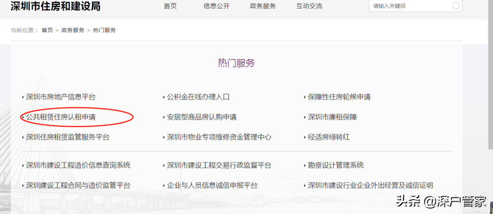Open the 首页 navigation menu item
Viewport: 493px width, 214px height.
170,6
